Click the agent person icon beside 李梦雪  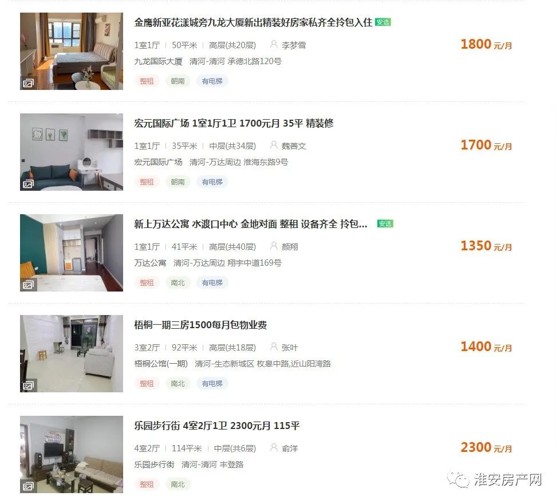click(274, 44)
